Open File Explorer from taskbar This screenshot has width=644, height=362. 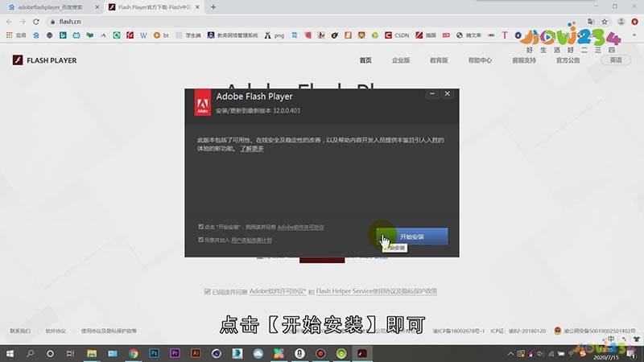pos(92,353)
